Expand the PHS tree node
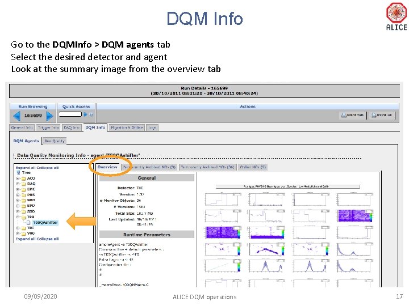Screen dimensions: 409x306 (18, 195)
